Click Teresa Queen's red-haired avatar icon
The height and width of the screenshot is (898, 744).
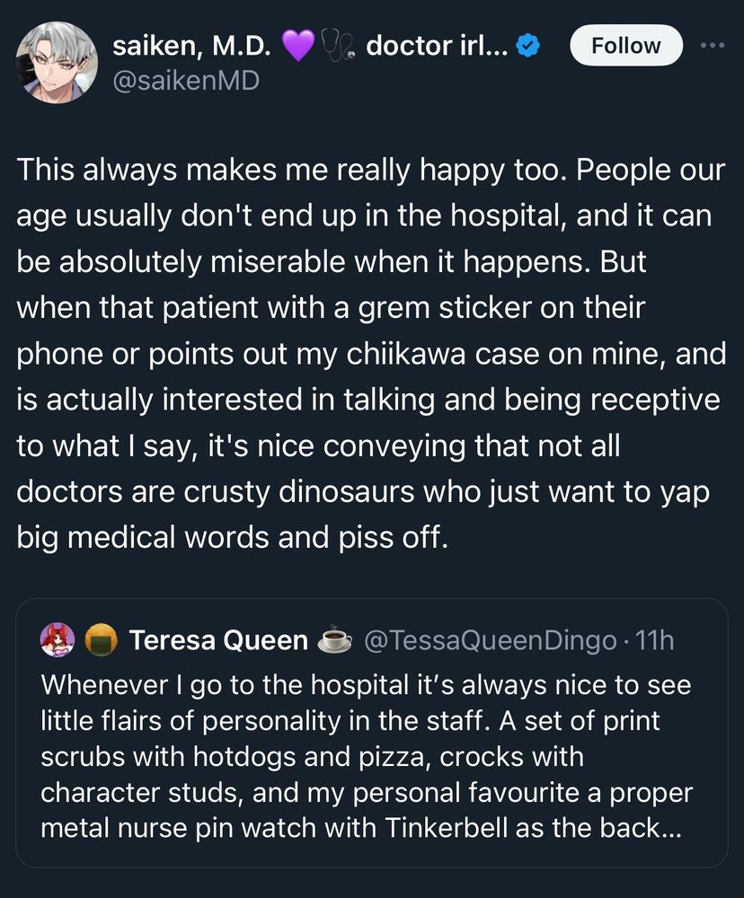(54, 640)
